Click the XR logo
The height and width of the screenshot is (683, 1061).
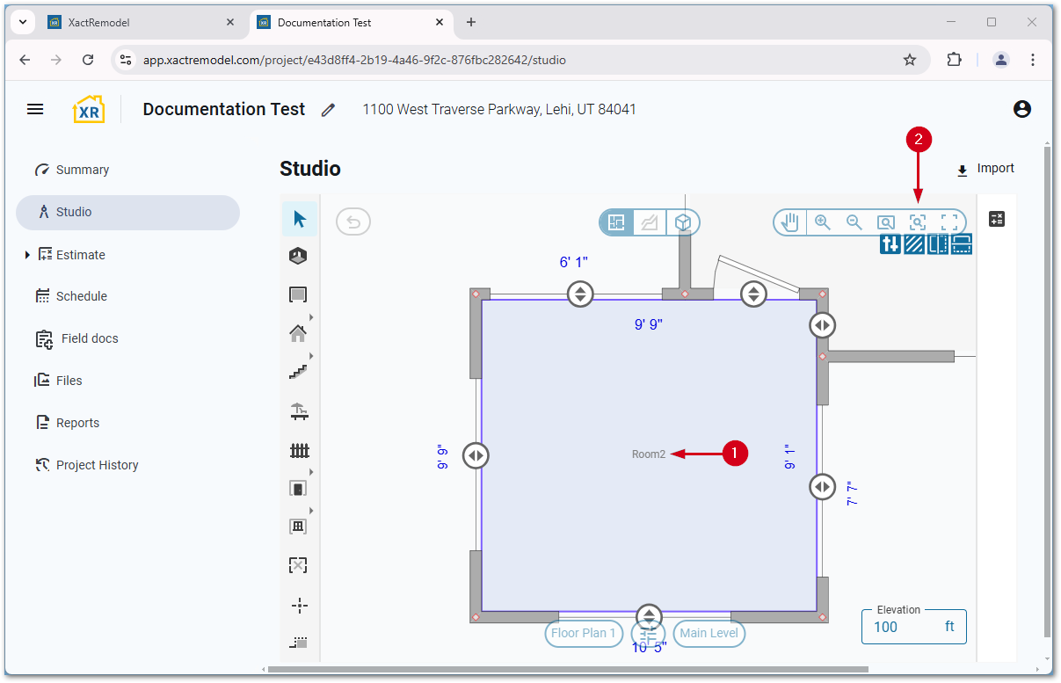(89, 109)
